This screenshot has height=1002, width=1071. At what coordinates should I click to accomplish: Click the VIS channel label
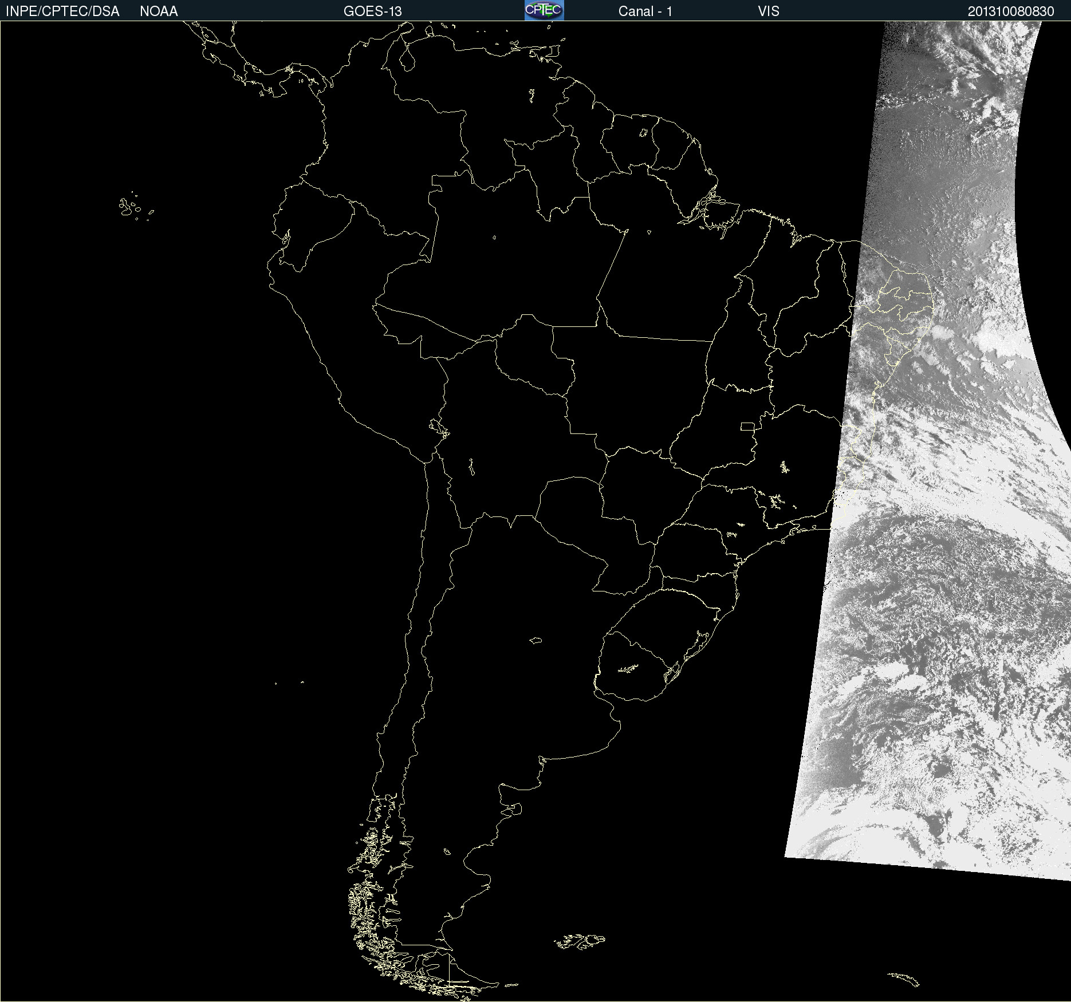(768, 11)
